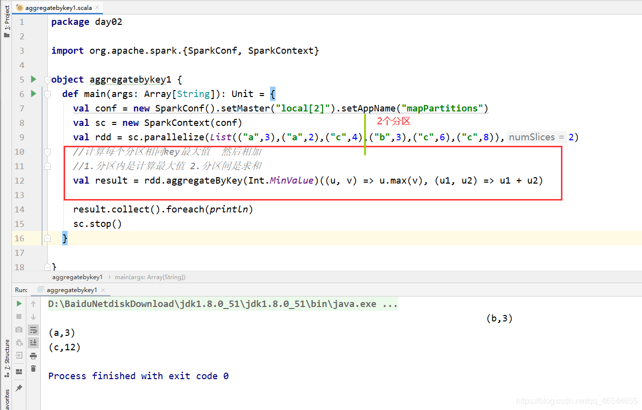The height and width of the screenshot is (410, 642).
Task: Click the Run: panel label
Action: coord(21,290)
